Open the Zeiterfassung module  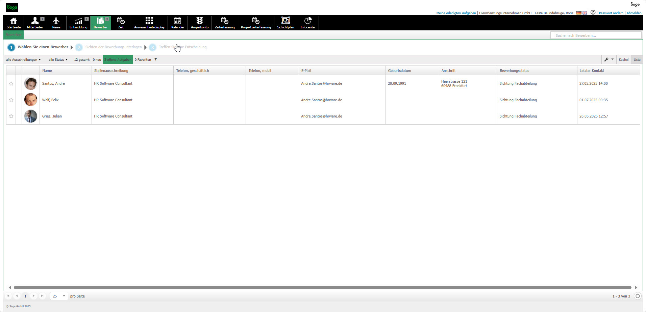pos(224,23)
